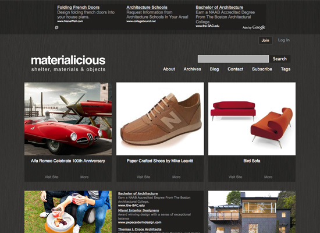Image resolution: width=320 pixels, height=233 pixels.
Task: Visit www.NanaWall.com ad URL
Action: pyautogui.click(x=70, y=21)
